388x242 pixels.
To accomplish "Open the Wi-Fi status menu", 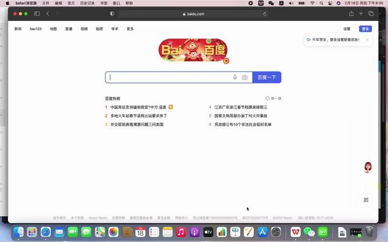I will click(x=312, y=3).
